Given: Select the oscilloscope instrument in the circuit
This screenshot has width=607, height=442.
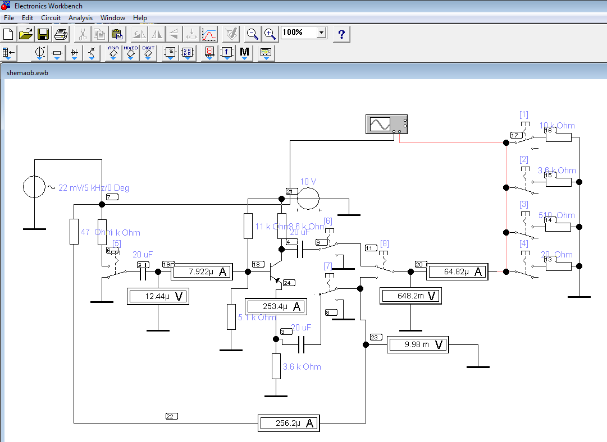Looking at the screenshot, I should click(x=386, y=124).
